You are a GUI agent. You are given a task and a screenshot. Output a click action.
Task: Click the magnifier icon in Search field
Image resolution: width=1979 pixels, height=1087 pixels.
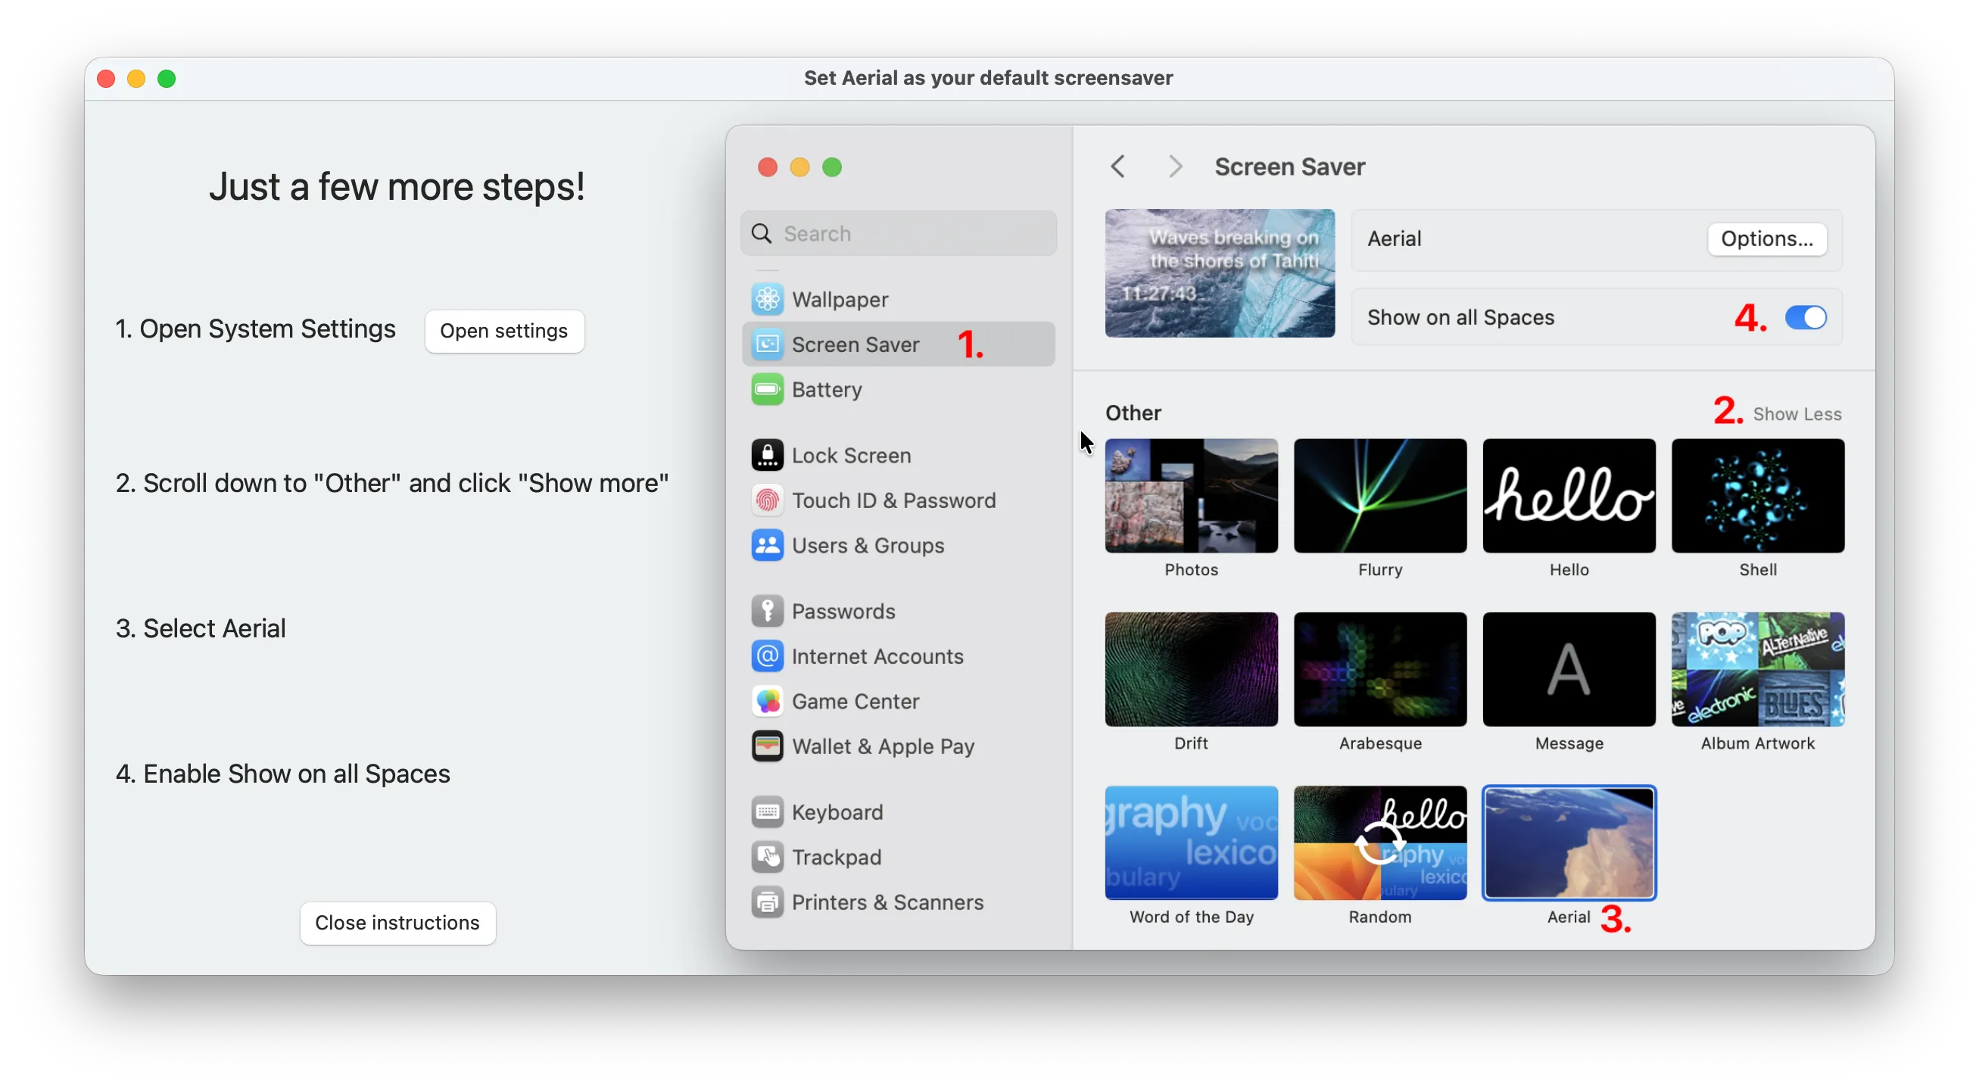point(762,234)
